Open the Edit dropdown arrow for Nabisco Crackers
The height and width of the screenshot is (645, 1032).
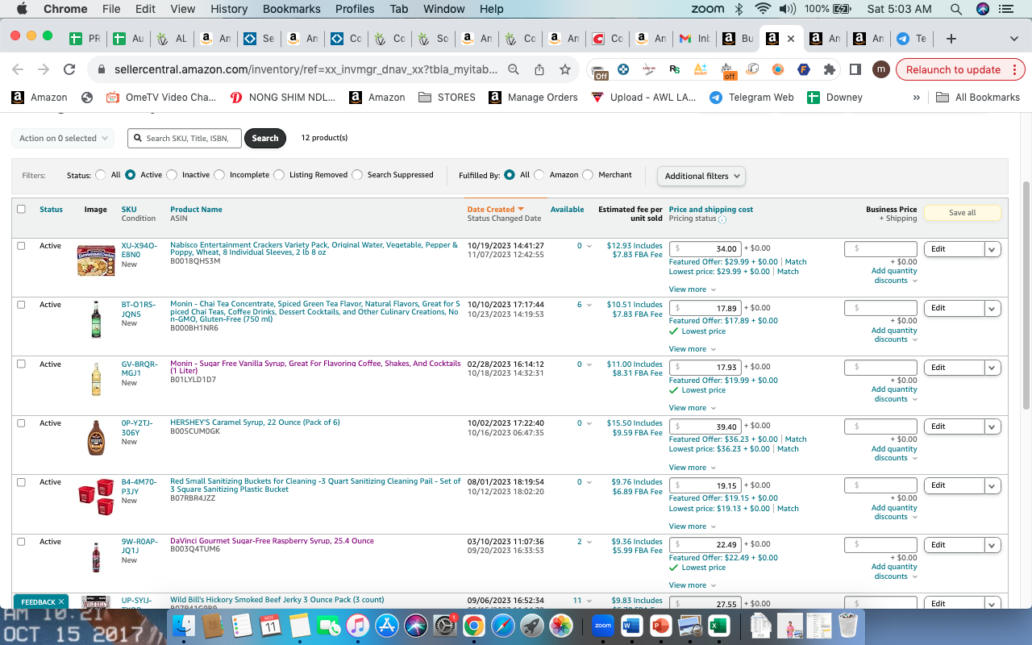992,249
